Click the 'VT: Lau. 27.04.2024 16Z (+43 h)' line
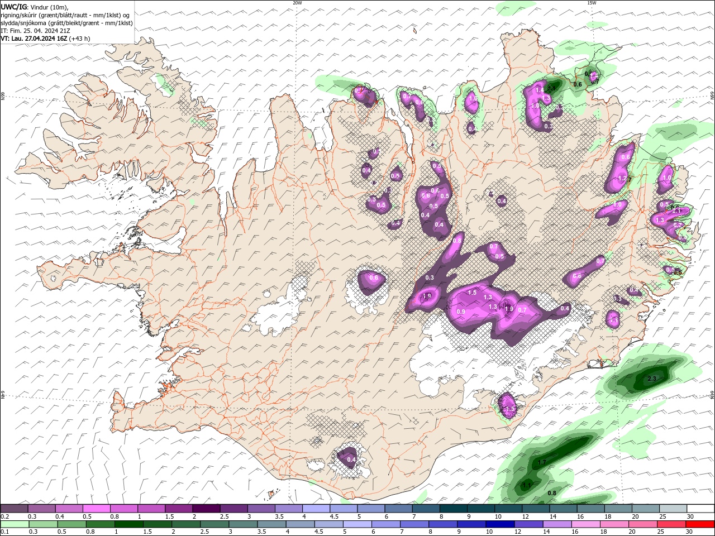Viewport: 715px width, 536px height. coord(45,39)
